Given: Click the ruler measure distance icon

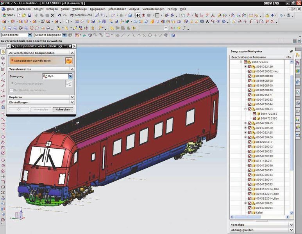Looking at the screenshot, I should (251, 15).
